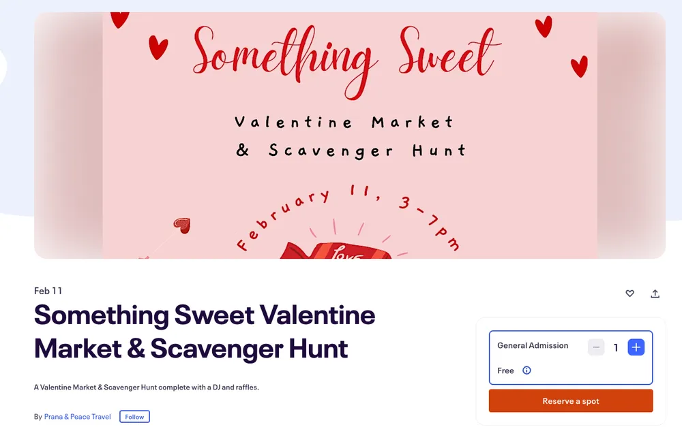Open the Prana & Peace Travel organizer link
Screen dimensions: 682x427
click(77, 417)
